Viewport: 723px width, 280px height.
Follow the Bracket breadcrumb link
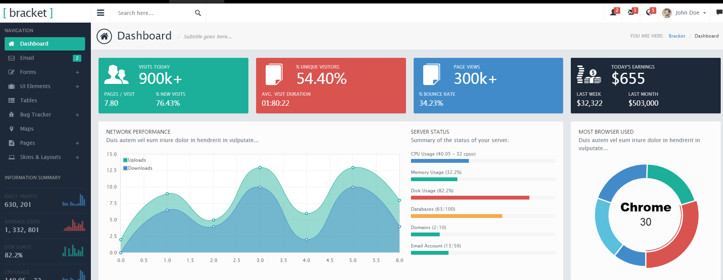click(677, 36)
